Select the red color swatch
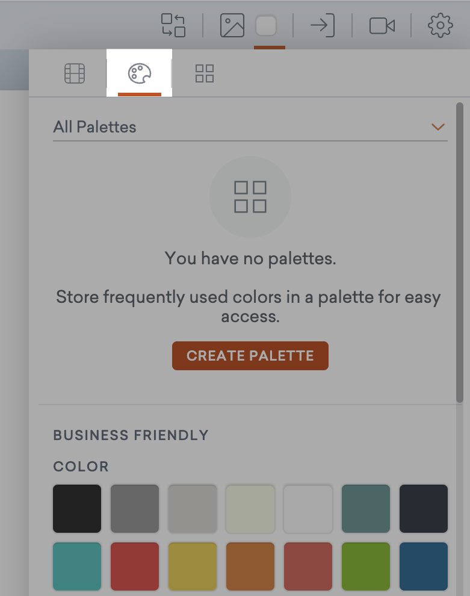470x596 pixels. point(134,566)
